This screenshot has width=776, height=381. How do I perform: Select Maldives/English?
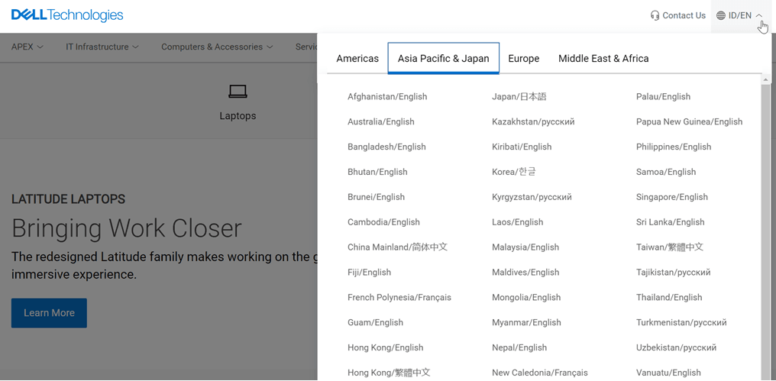coord(525,273)
